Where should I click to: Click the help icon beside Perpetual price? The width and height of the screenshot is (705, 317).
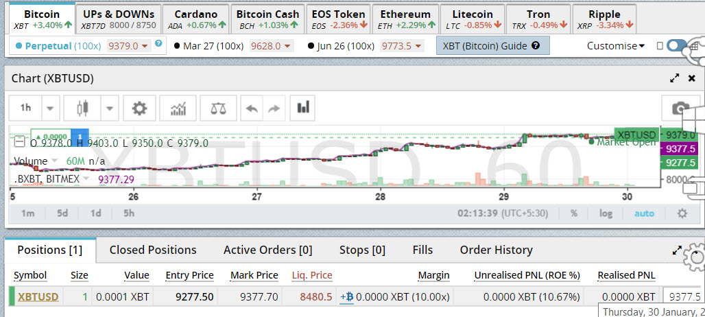click(158, 44)
